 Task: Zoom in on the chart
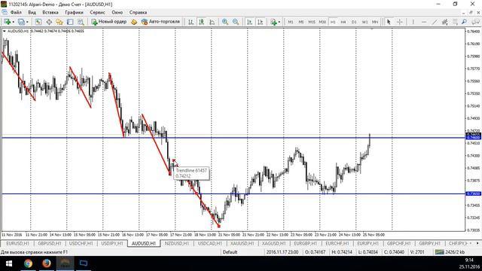point(225,22)
